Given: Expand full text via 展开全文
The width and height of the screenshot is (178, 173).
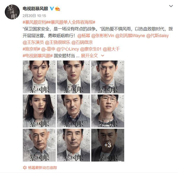Looking at the screenshot, I should pos(89,56).
